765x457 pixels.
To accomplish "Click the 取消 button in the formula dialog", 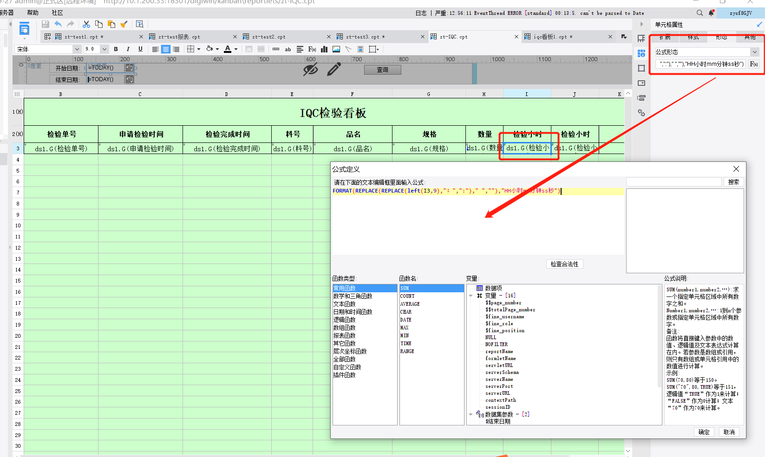I will (729, 432).
